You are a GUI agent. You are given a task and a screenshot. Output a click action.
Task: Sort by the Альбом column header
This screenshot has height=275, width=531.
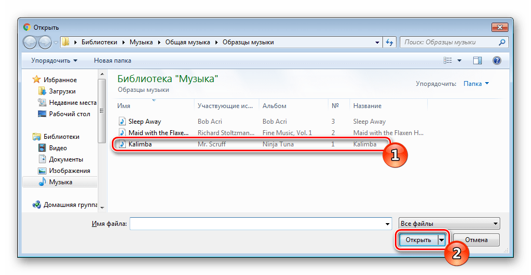click(x=275, y=106)
